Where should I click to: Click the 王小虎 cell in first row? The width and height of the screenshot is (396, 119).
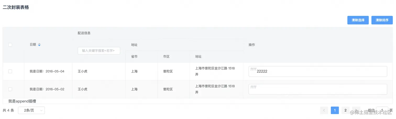click(82, 71)
